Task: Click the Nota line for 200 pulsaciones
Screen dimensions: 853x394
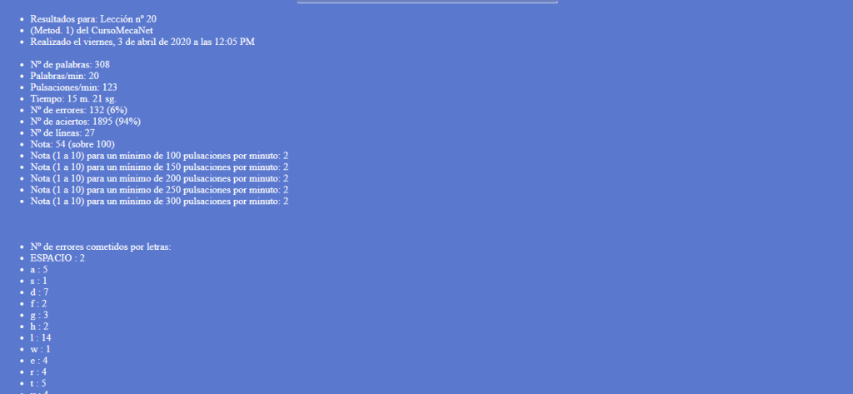Action: pyautogui.click(x=159, y=179)
